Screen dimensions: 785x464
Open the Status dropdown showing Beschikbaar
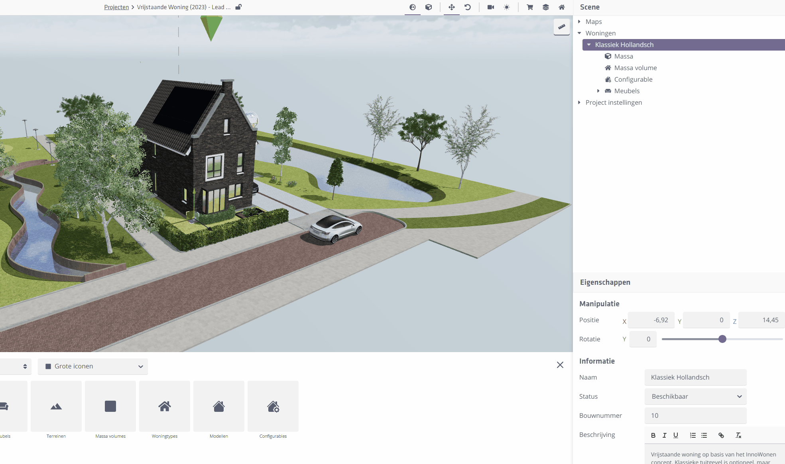point(695,396)
